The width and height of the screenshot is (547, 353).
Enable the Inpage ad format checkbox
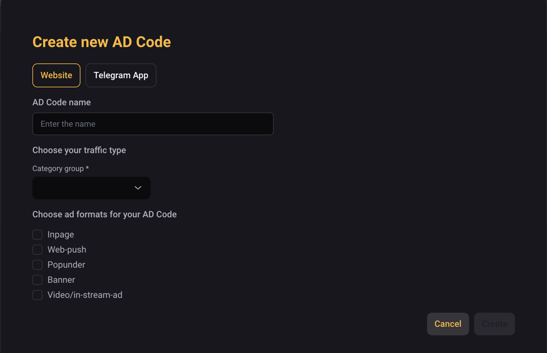click(37, 234)
